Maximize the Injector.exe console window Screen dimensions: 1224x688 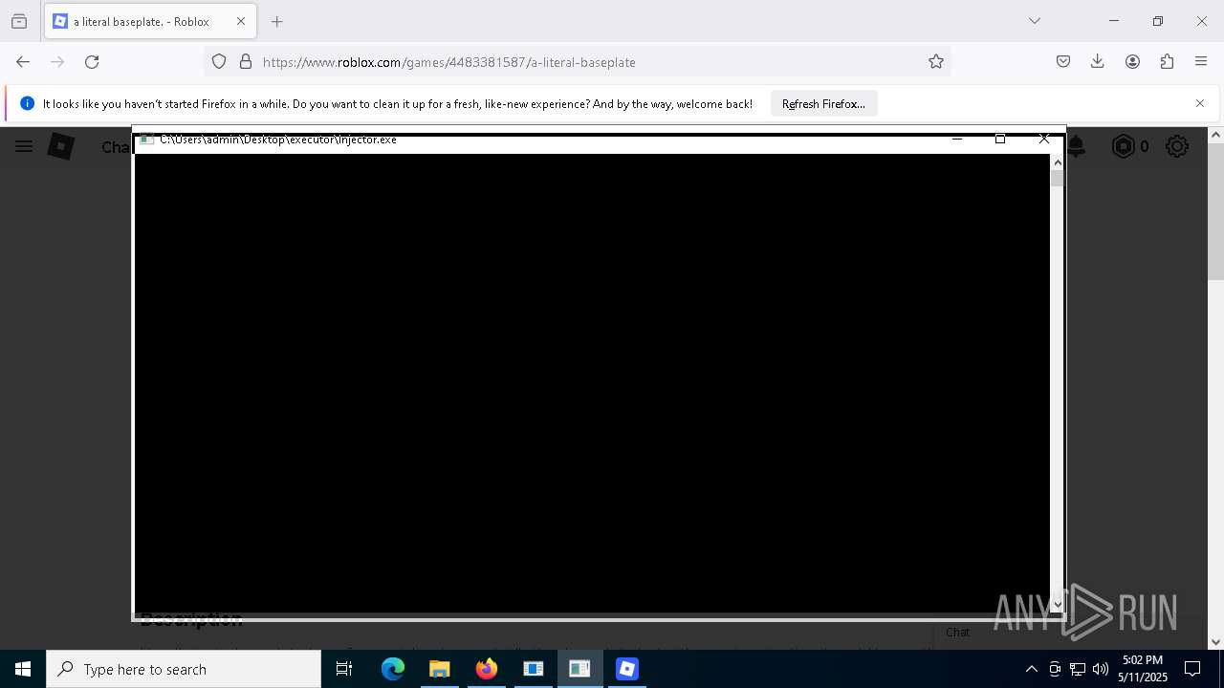[x=1000, y=140]
